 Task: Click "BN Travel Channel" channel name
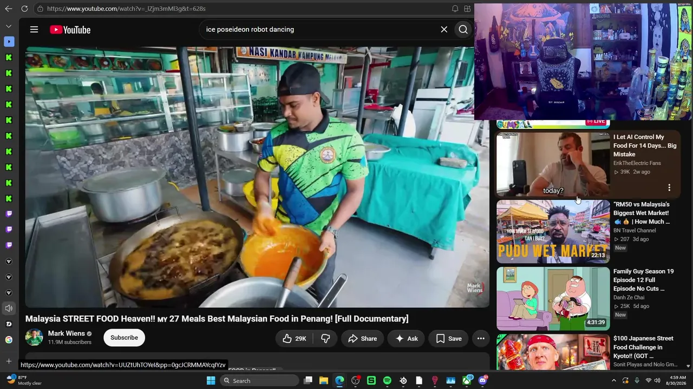(635, 230)
